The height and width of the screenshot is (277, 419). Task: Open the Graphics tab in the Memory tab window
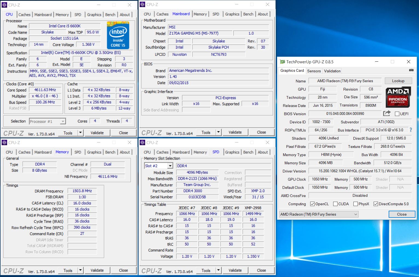click(94, 152)
